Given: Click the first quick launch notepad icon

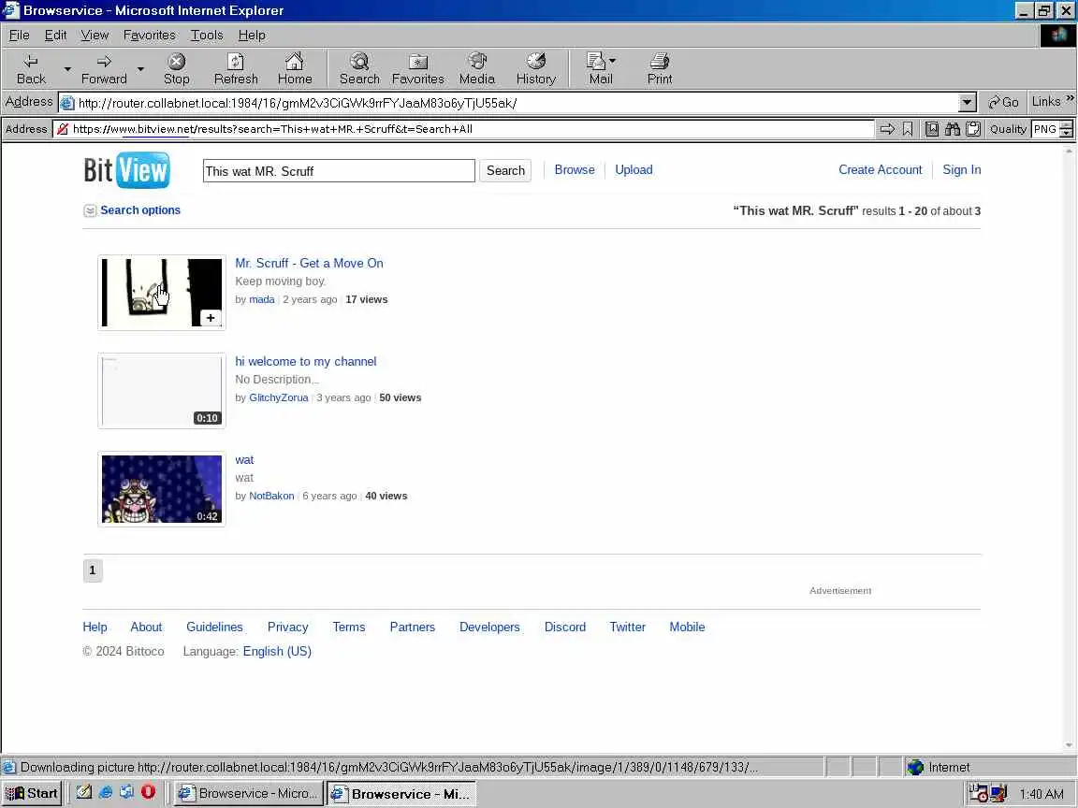Looking at the screenshot, I should point(84,791).
